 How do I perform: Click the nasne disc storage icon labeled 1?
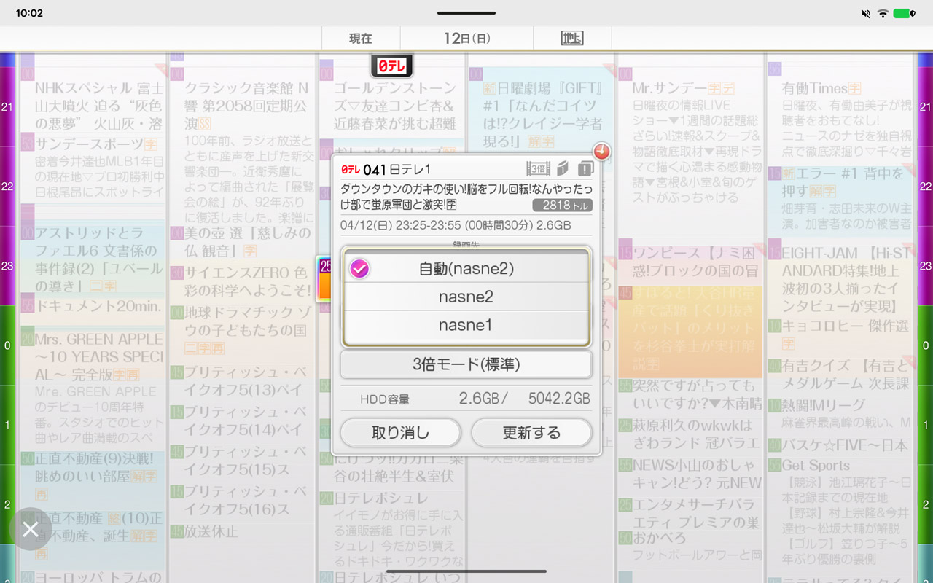coord(562,168)
